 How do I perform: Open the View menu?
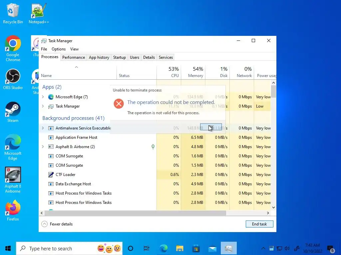(x=74, y=49)
